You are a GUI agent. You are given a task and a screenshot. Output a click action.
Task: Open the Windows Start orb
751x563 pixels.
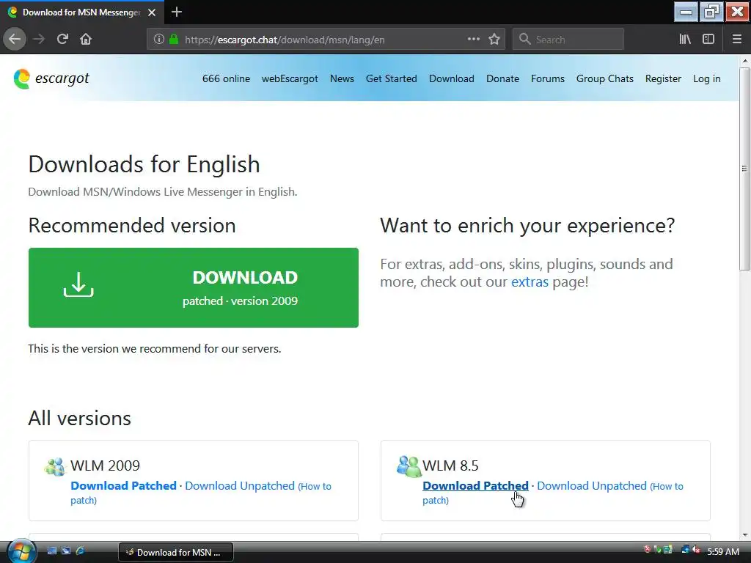point(21,551)
